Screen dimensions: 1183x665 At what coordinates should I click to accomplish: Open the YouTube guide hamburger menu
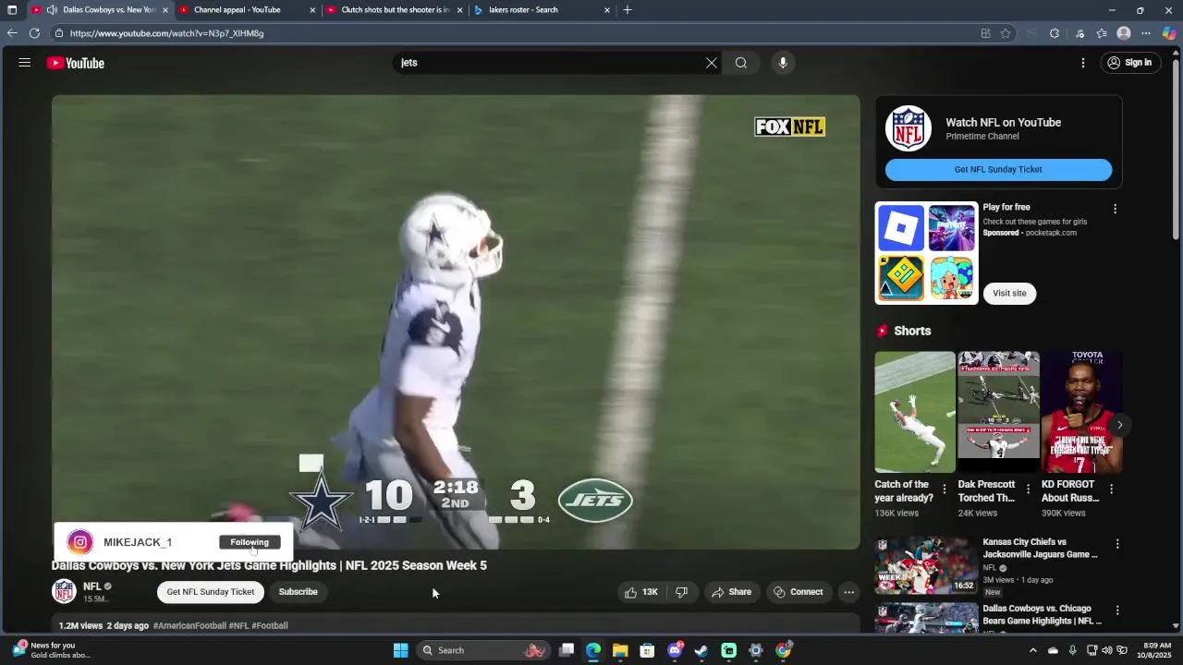[25, 63]
